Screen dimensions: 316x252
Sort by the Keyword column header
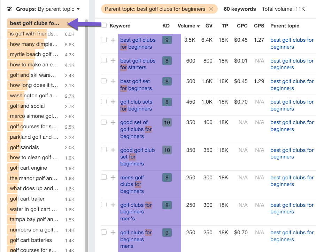120,26
